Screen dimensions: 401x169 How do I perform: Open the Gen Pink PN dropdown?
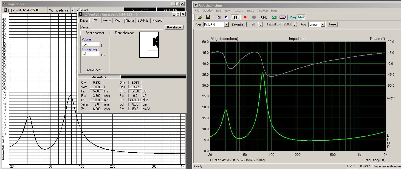point(226,25)
